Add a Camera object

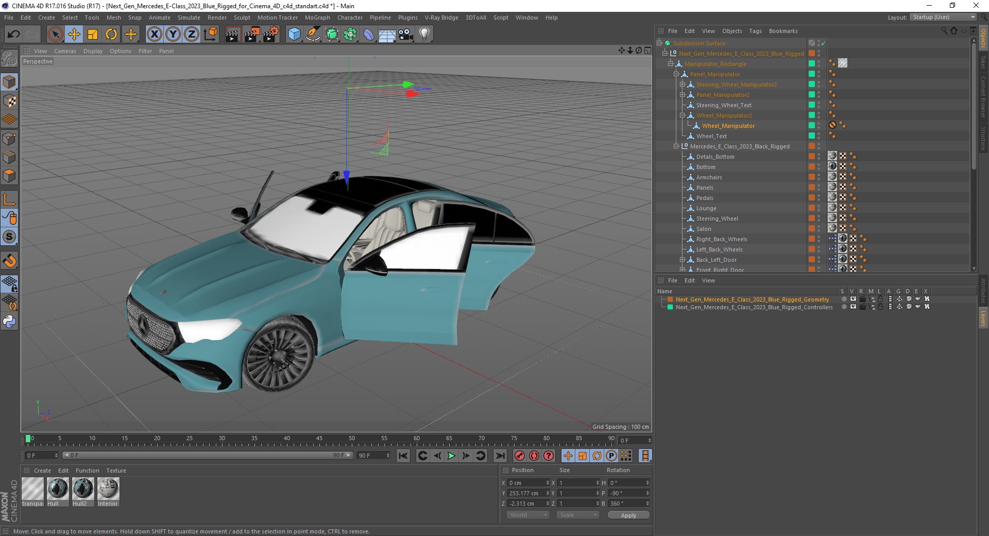click(x=406, y=35)
